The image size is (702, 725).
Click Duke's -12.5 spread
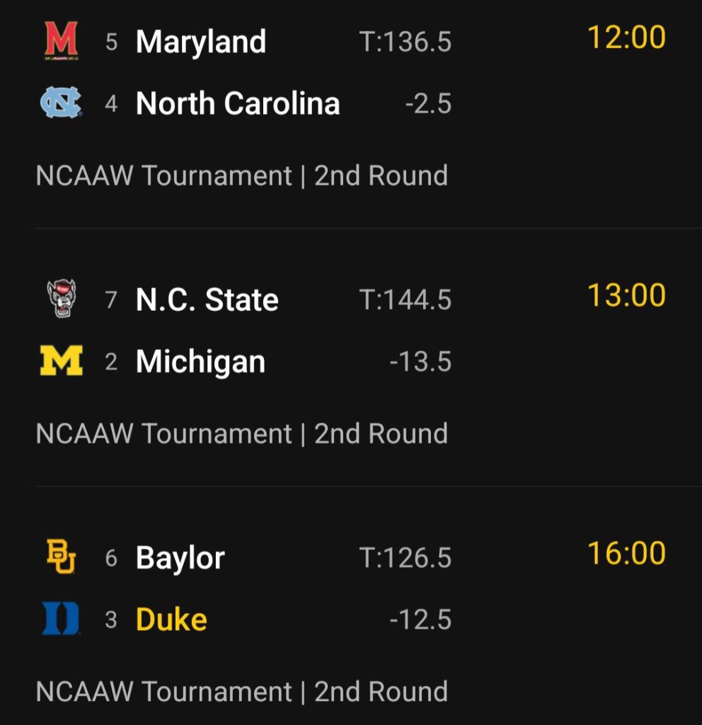pyautogui.click(x=420, y=620)
